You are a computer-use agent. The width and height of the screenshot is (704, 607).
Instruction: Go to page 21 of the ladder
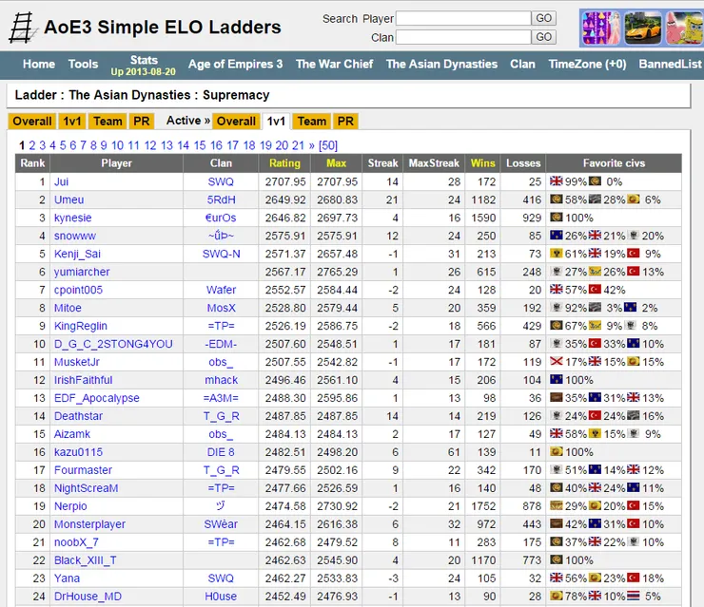pyautogui.click(x=298, y=145)
